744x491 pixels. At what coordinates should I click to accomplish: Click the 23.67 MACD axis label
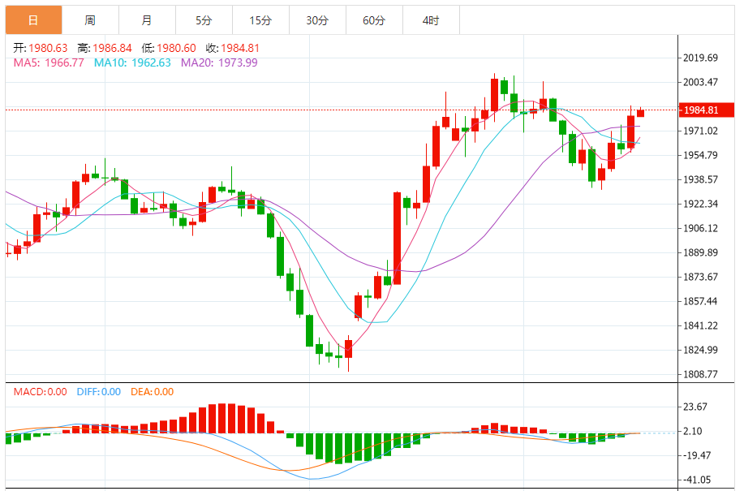pos(695,407)
